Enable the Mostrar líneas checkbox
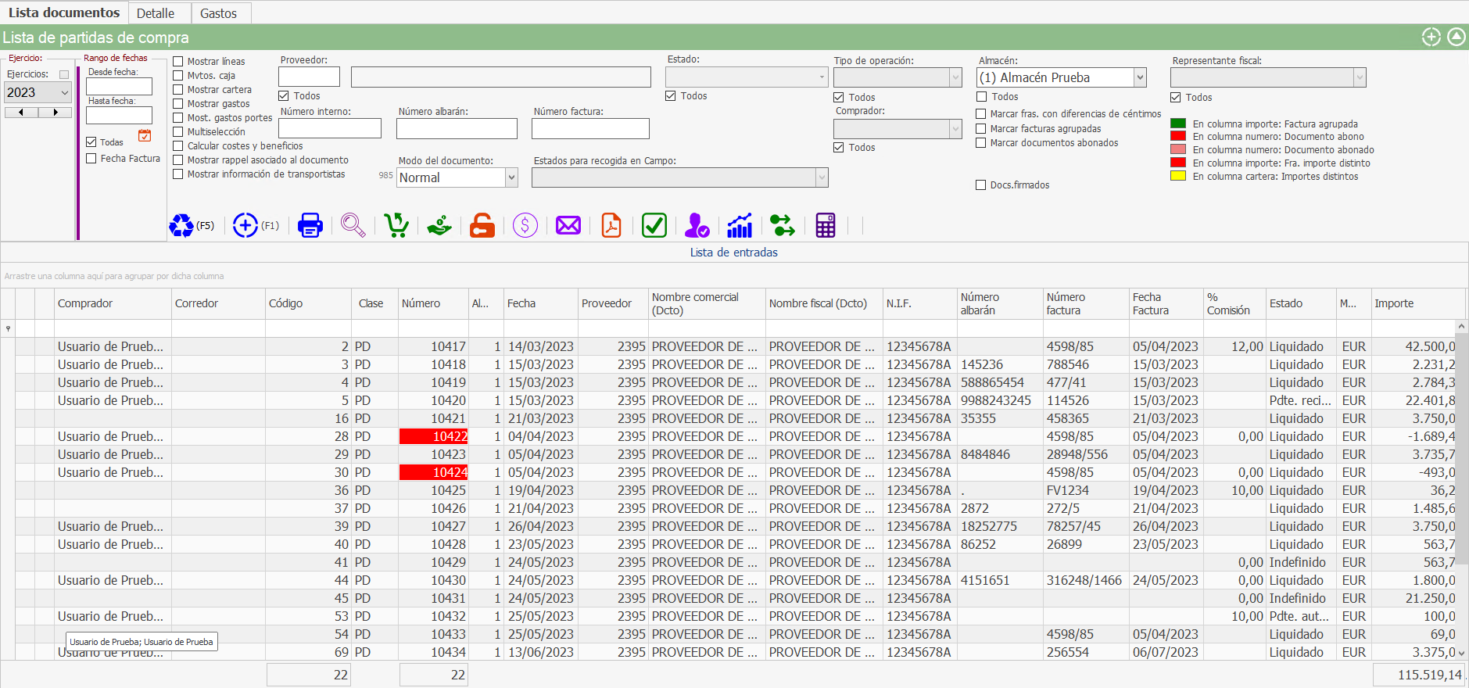 click(x=178, y=62)
